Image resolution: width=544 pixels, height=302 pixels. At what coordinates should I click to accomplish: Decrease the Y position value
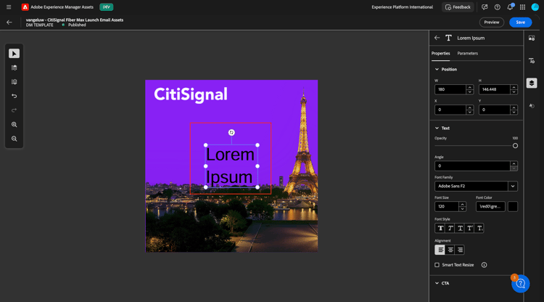click(x=514, y=112)
